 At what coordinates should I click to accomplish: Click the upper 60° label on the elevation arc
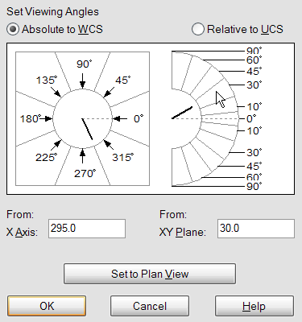[x=254, y=60]
